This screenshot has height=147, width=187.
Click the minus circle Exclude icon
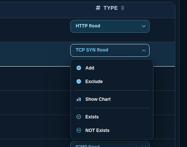point(79,82)
